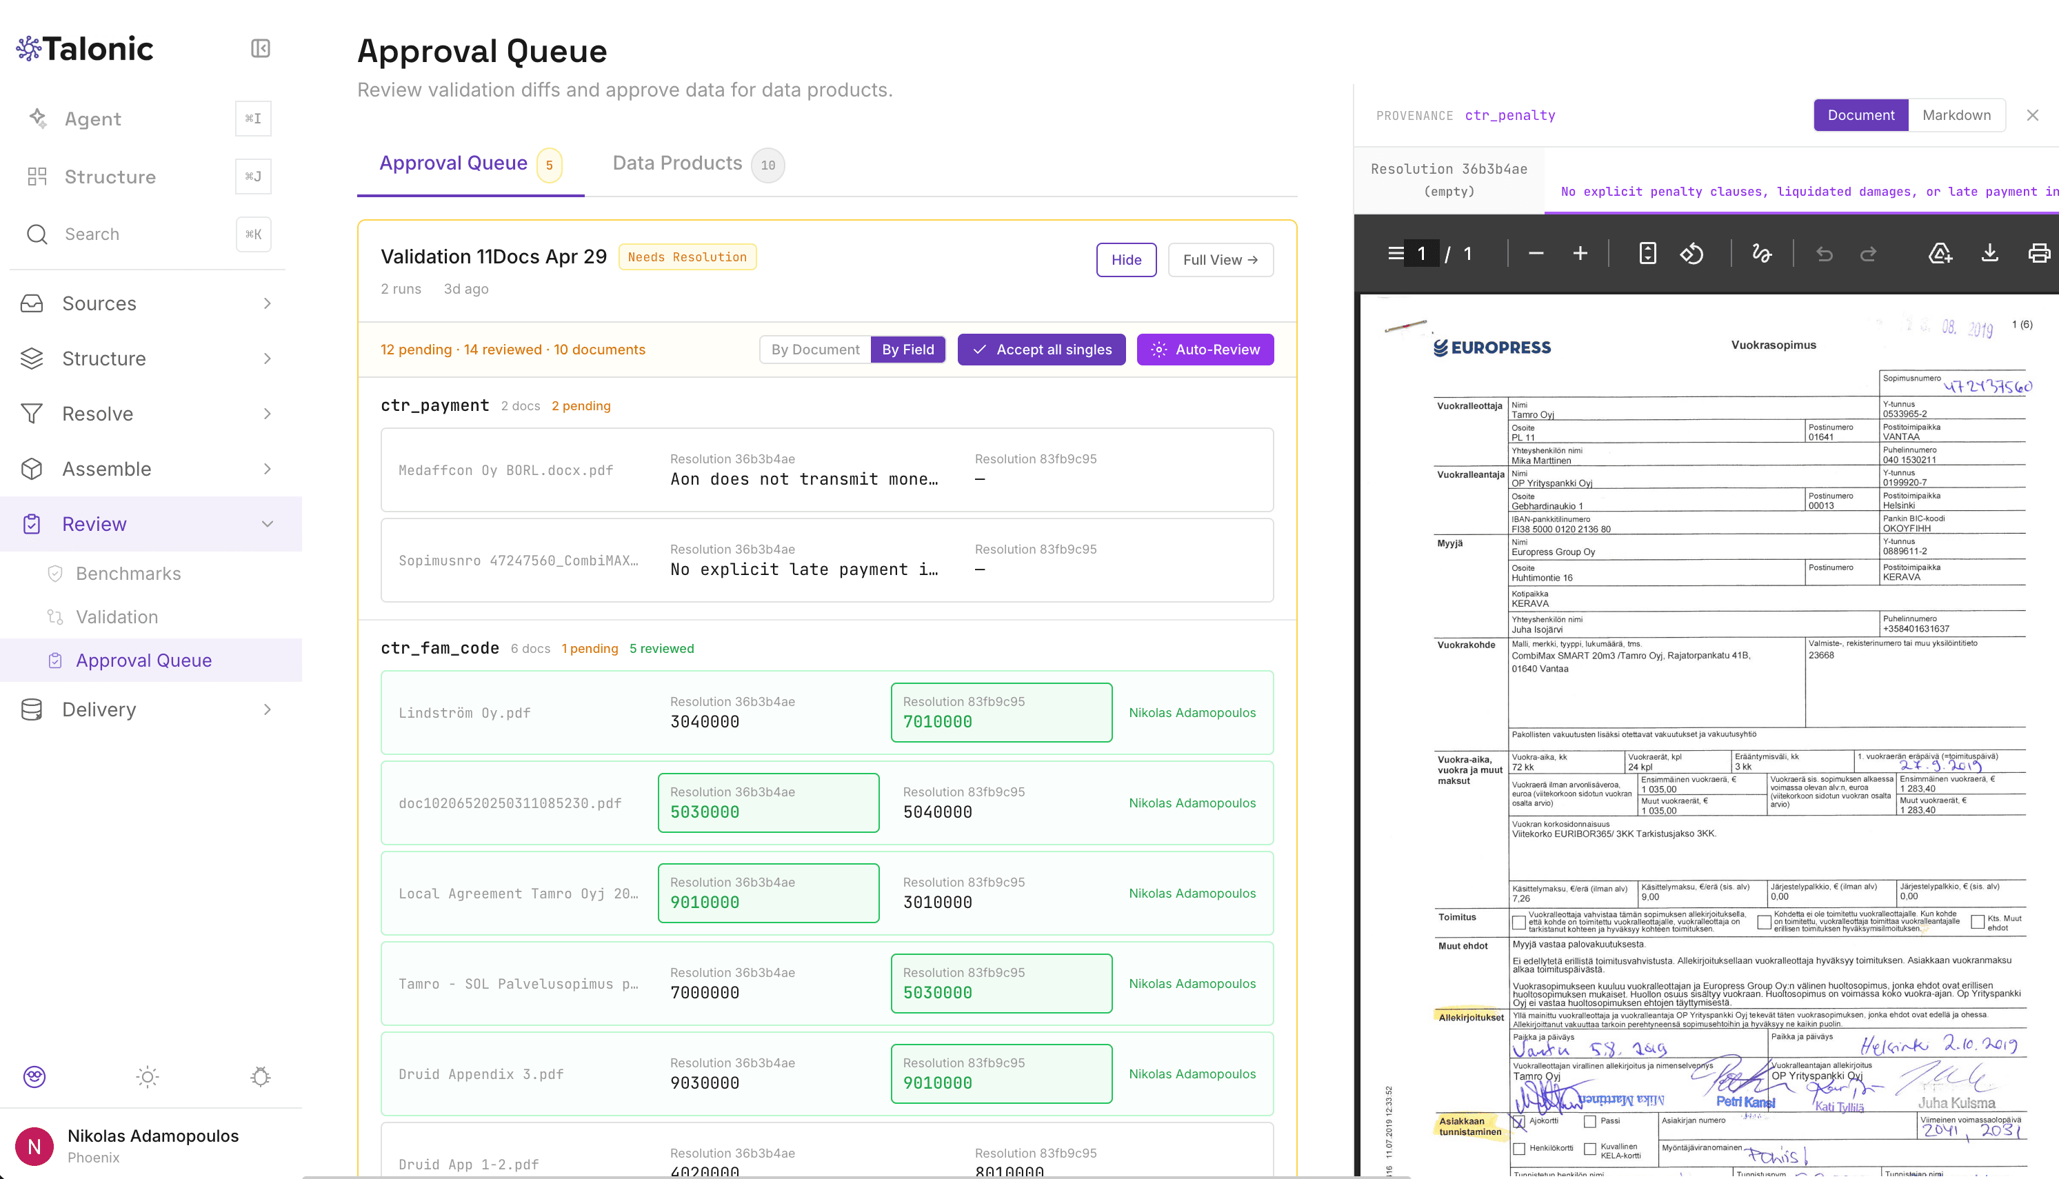2059x1179 pixels.
Task: Redo the PDF annotation
Action: [1868, 254]
